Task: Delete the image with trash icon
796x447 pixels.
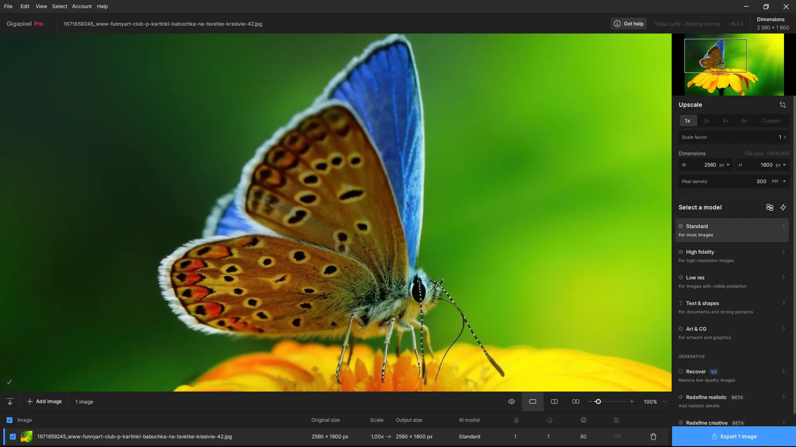Action: click(653, 437)
